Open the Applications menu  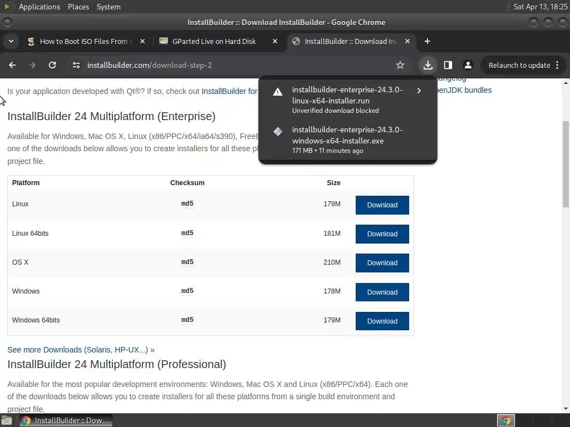point(40,7)
